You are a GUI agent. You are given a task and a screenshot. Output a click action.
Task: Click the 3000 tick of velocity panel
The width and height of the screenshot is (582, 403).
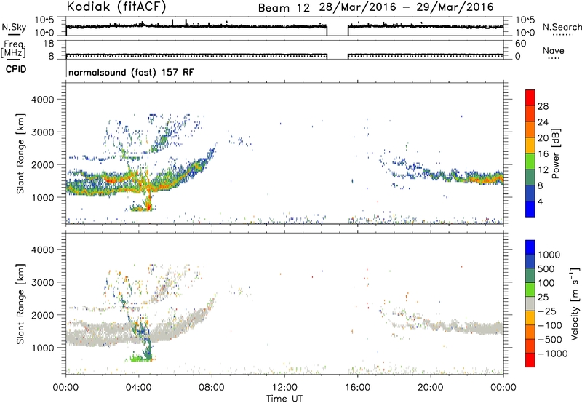[x=42, y=282]
